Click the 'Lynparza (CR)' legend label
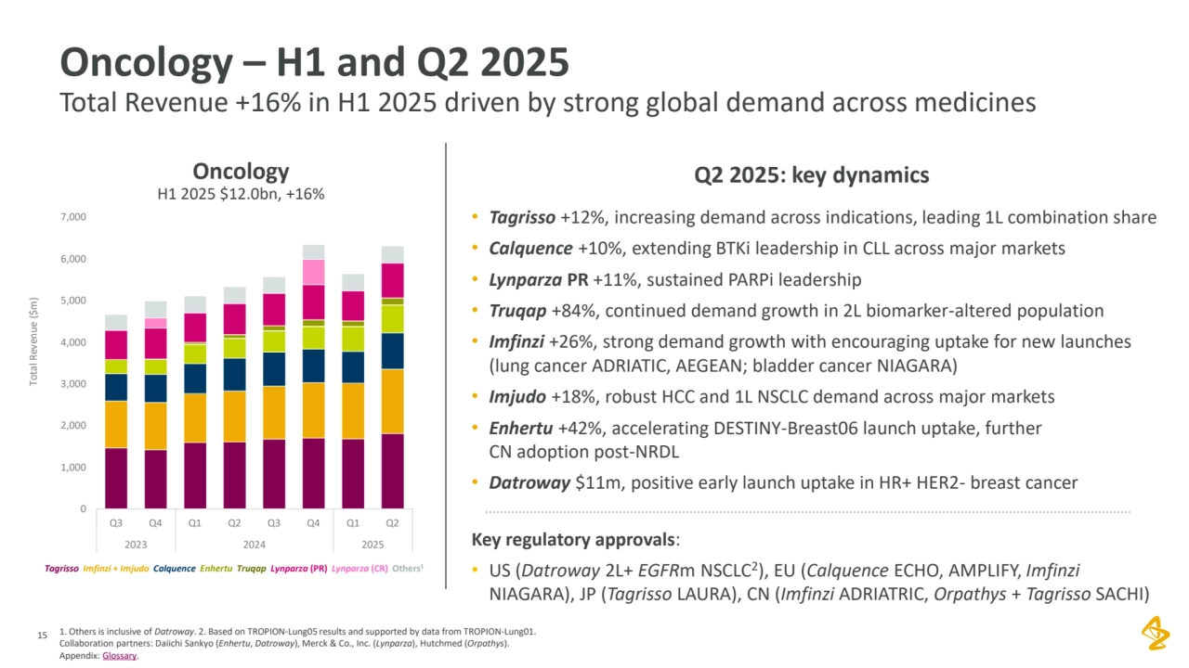Viewport: 1189px width, 668px height. [x=360, y=569]
